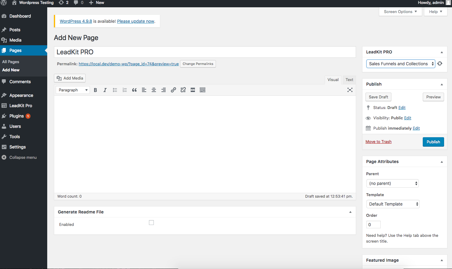452x269 pixels.
Task: Insert a numbered list
Action: pos(125,90)
